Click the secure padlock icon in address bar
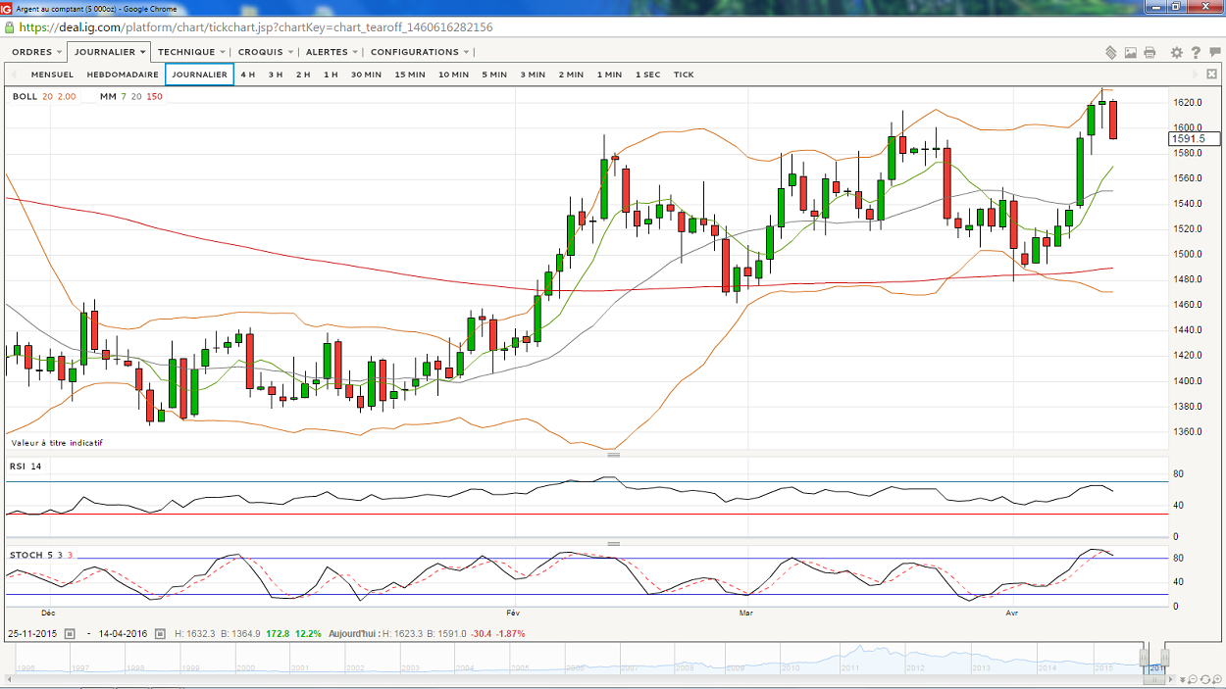Image resolution: width=1226 pixels, height=689 pixels. point(10,27)
